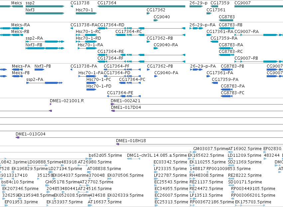Select transcript CG17364-RD
283x207 pixels.
111,25
